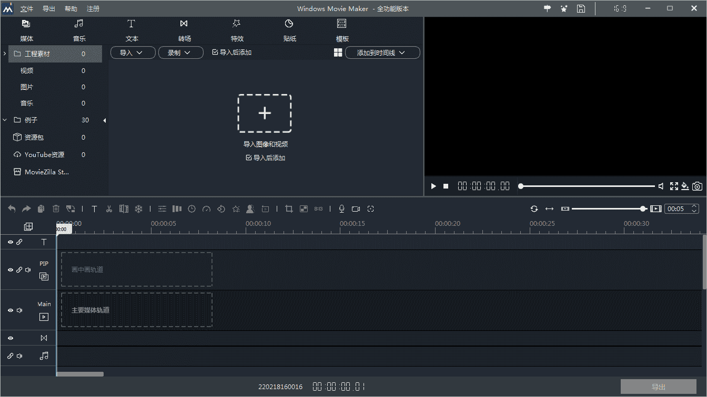Click the panel collapse triangle beside 例子
The image size is (707, 397).
pyautogui.click(x=105, y=120)
